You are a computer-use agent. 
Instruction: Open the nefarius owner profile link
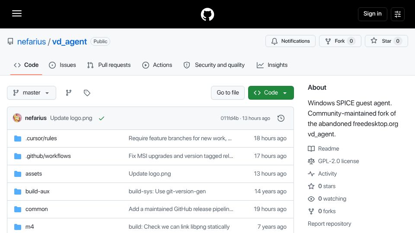pyautogui.click(x=32, y=41)
